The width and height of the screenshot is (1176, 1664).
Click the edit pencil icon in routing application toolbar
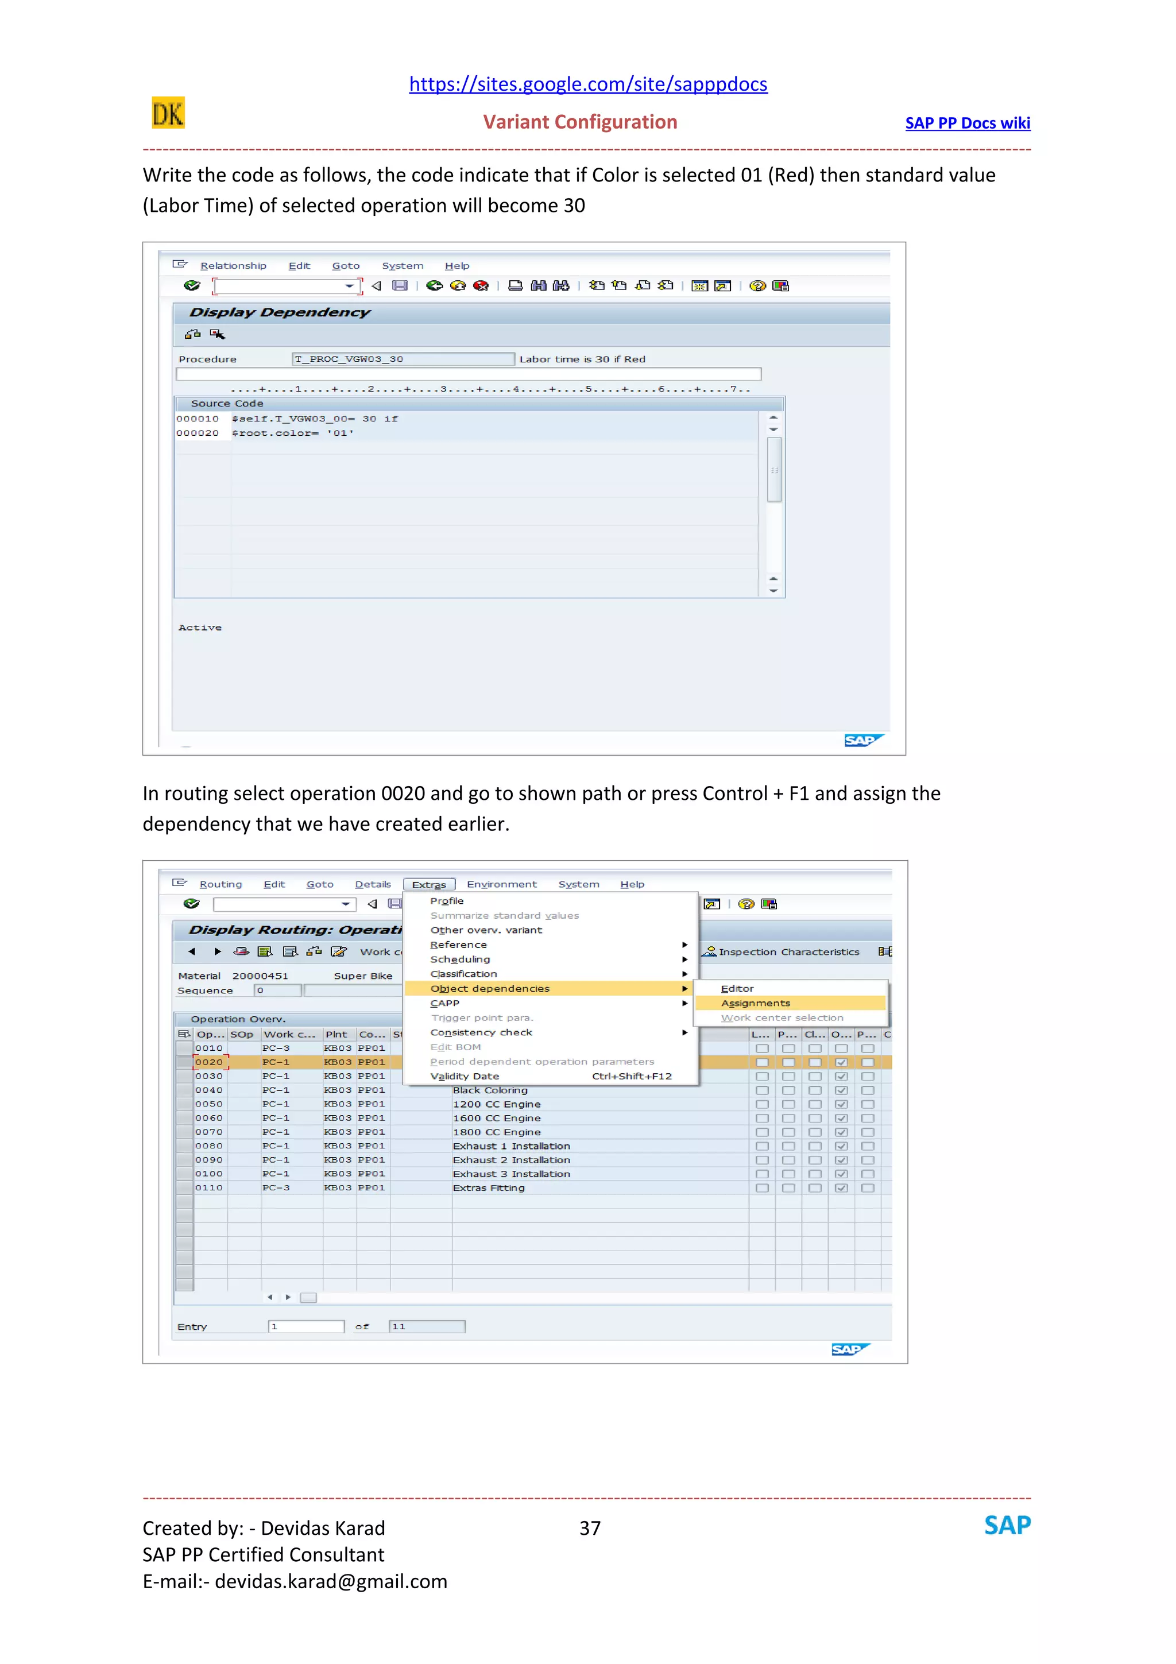click(x=338, y=951)
